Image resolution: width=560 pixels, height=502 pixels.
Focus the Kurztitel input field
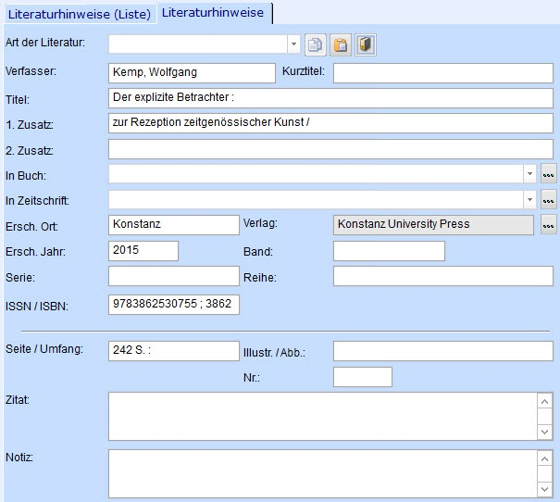coord(443,73)
